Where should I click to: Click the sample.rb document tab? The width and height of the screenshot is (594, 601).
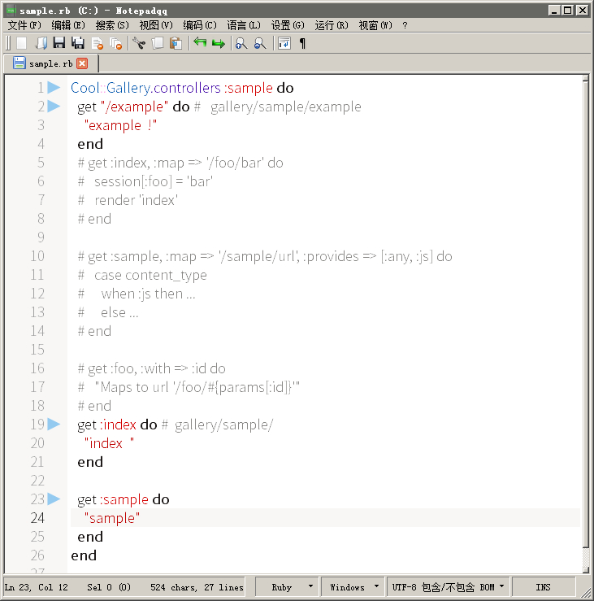[50, 63]
